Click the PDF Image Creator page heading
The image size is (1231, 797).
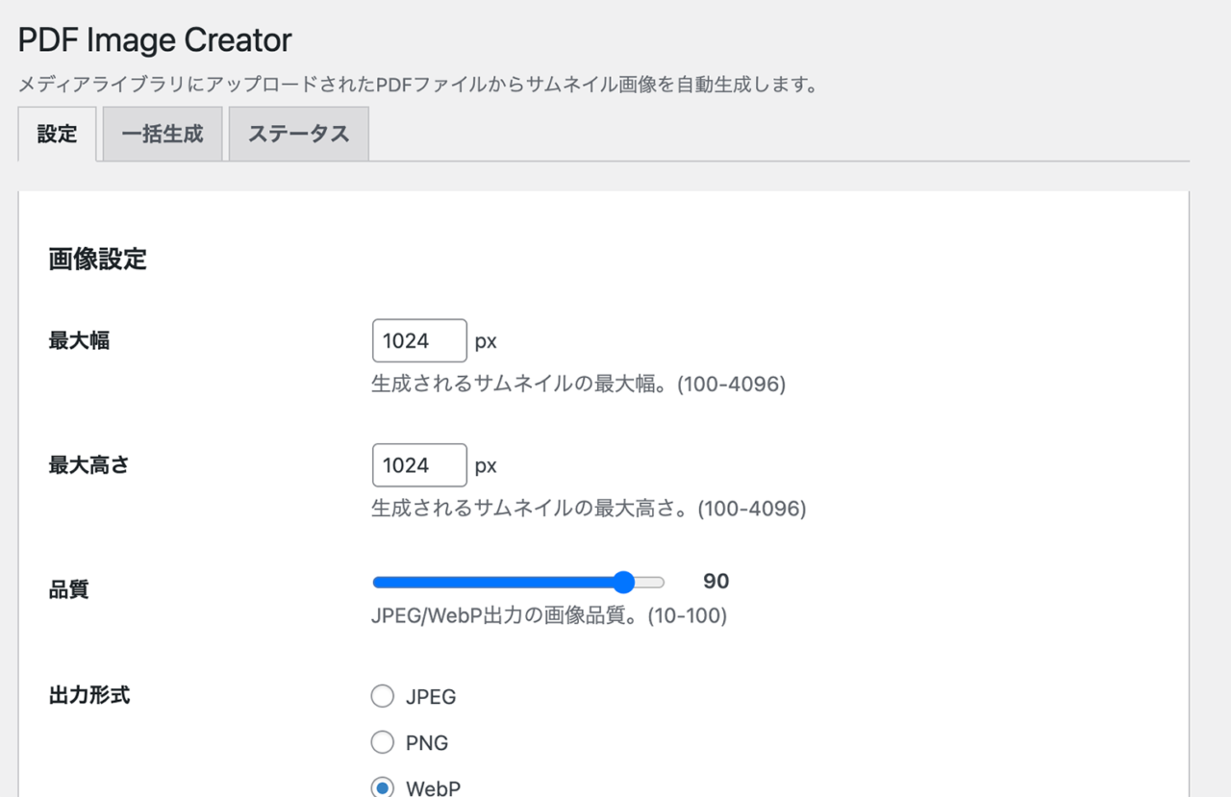[x=154, y=39]
